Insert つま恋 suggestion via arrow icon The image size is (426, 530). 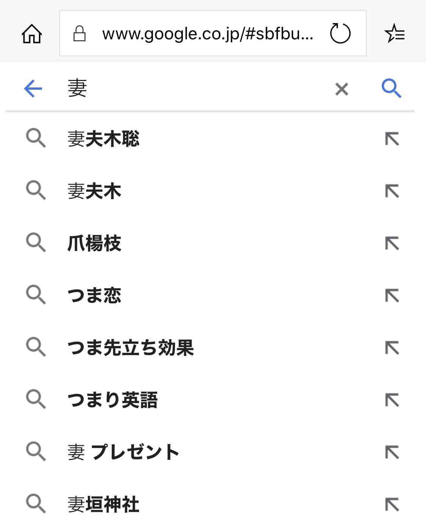[x=392, y=296]
